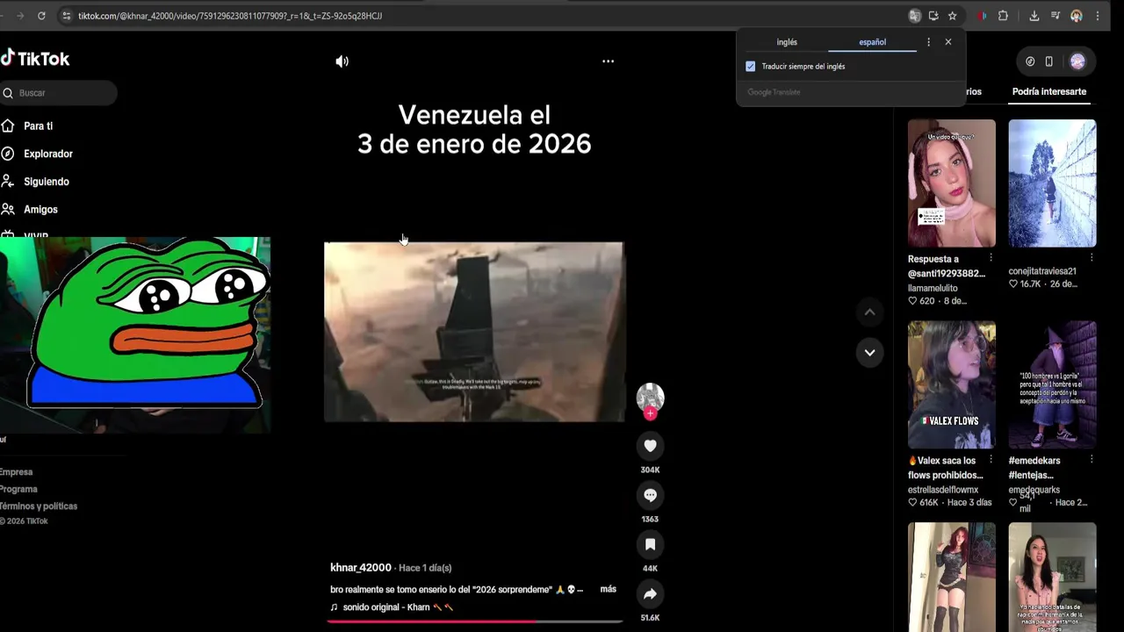Open Chrome downloads
The image size is (1124, 632).
coord(1034,16)
